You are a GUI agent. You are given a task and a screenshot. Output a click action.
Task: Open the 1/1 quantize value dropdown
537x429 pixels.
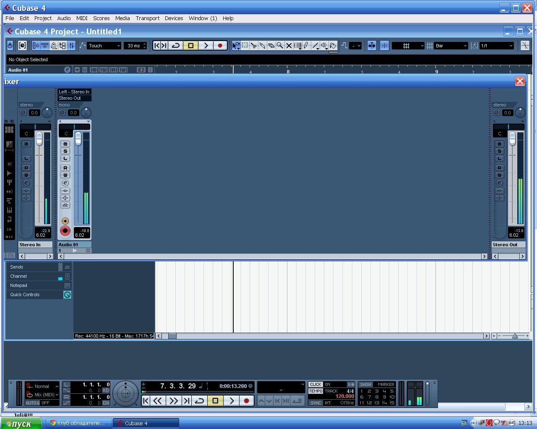point(497,46)
